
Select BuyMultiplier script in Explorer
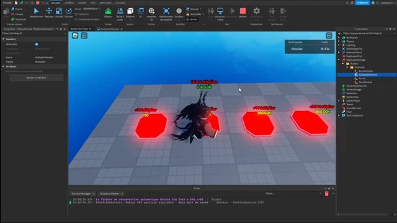tap(365, 71)
